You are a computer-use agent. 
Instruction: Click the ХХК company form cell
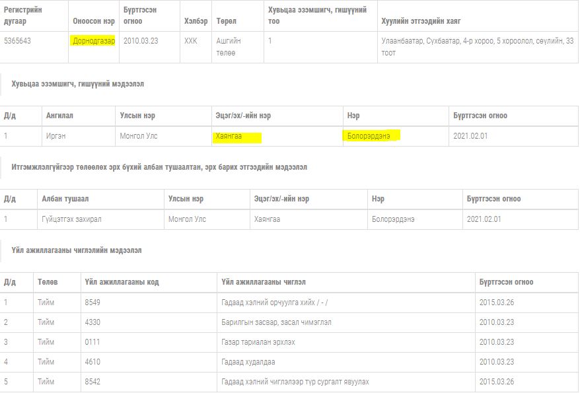click(190, 41)
